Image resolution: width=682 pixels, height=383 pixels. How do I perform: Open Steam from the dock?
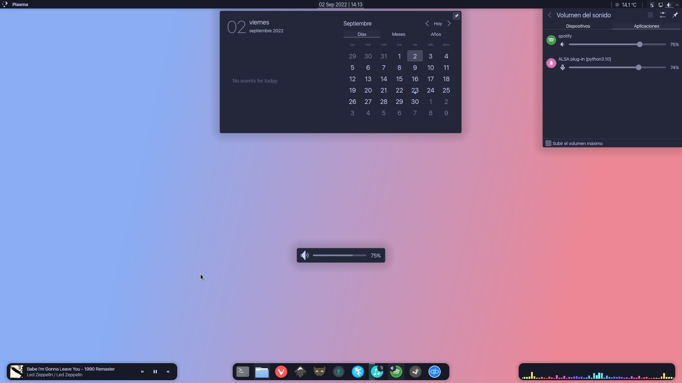pos(416,372)
